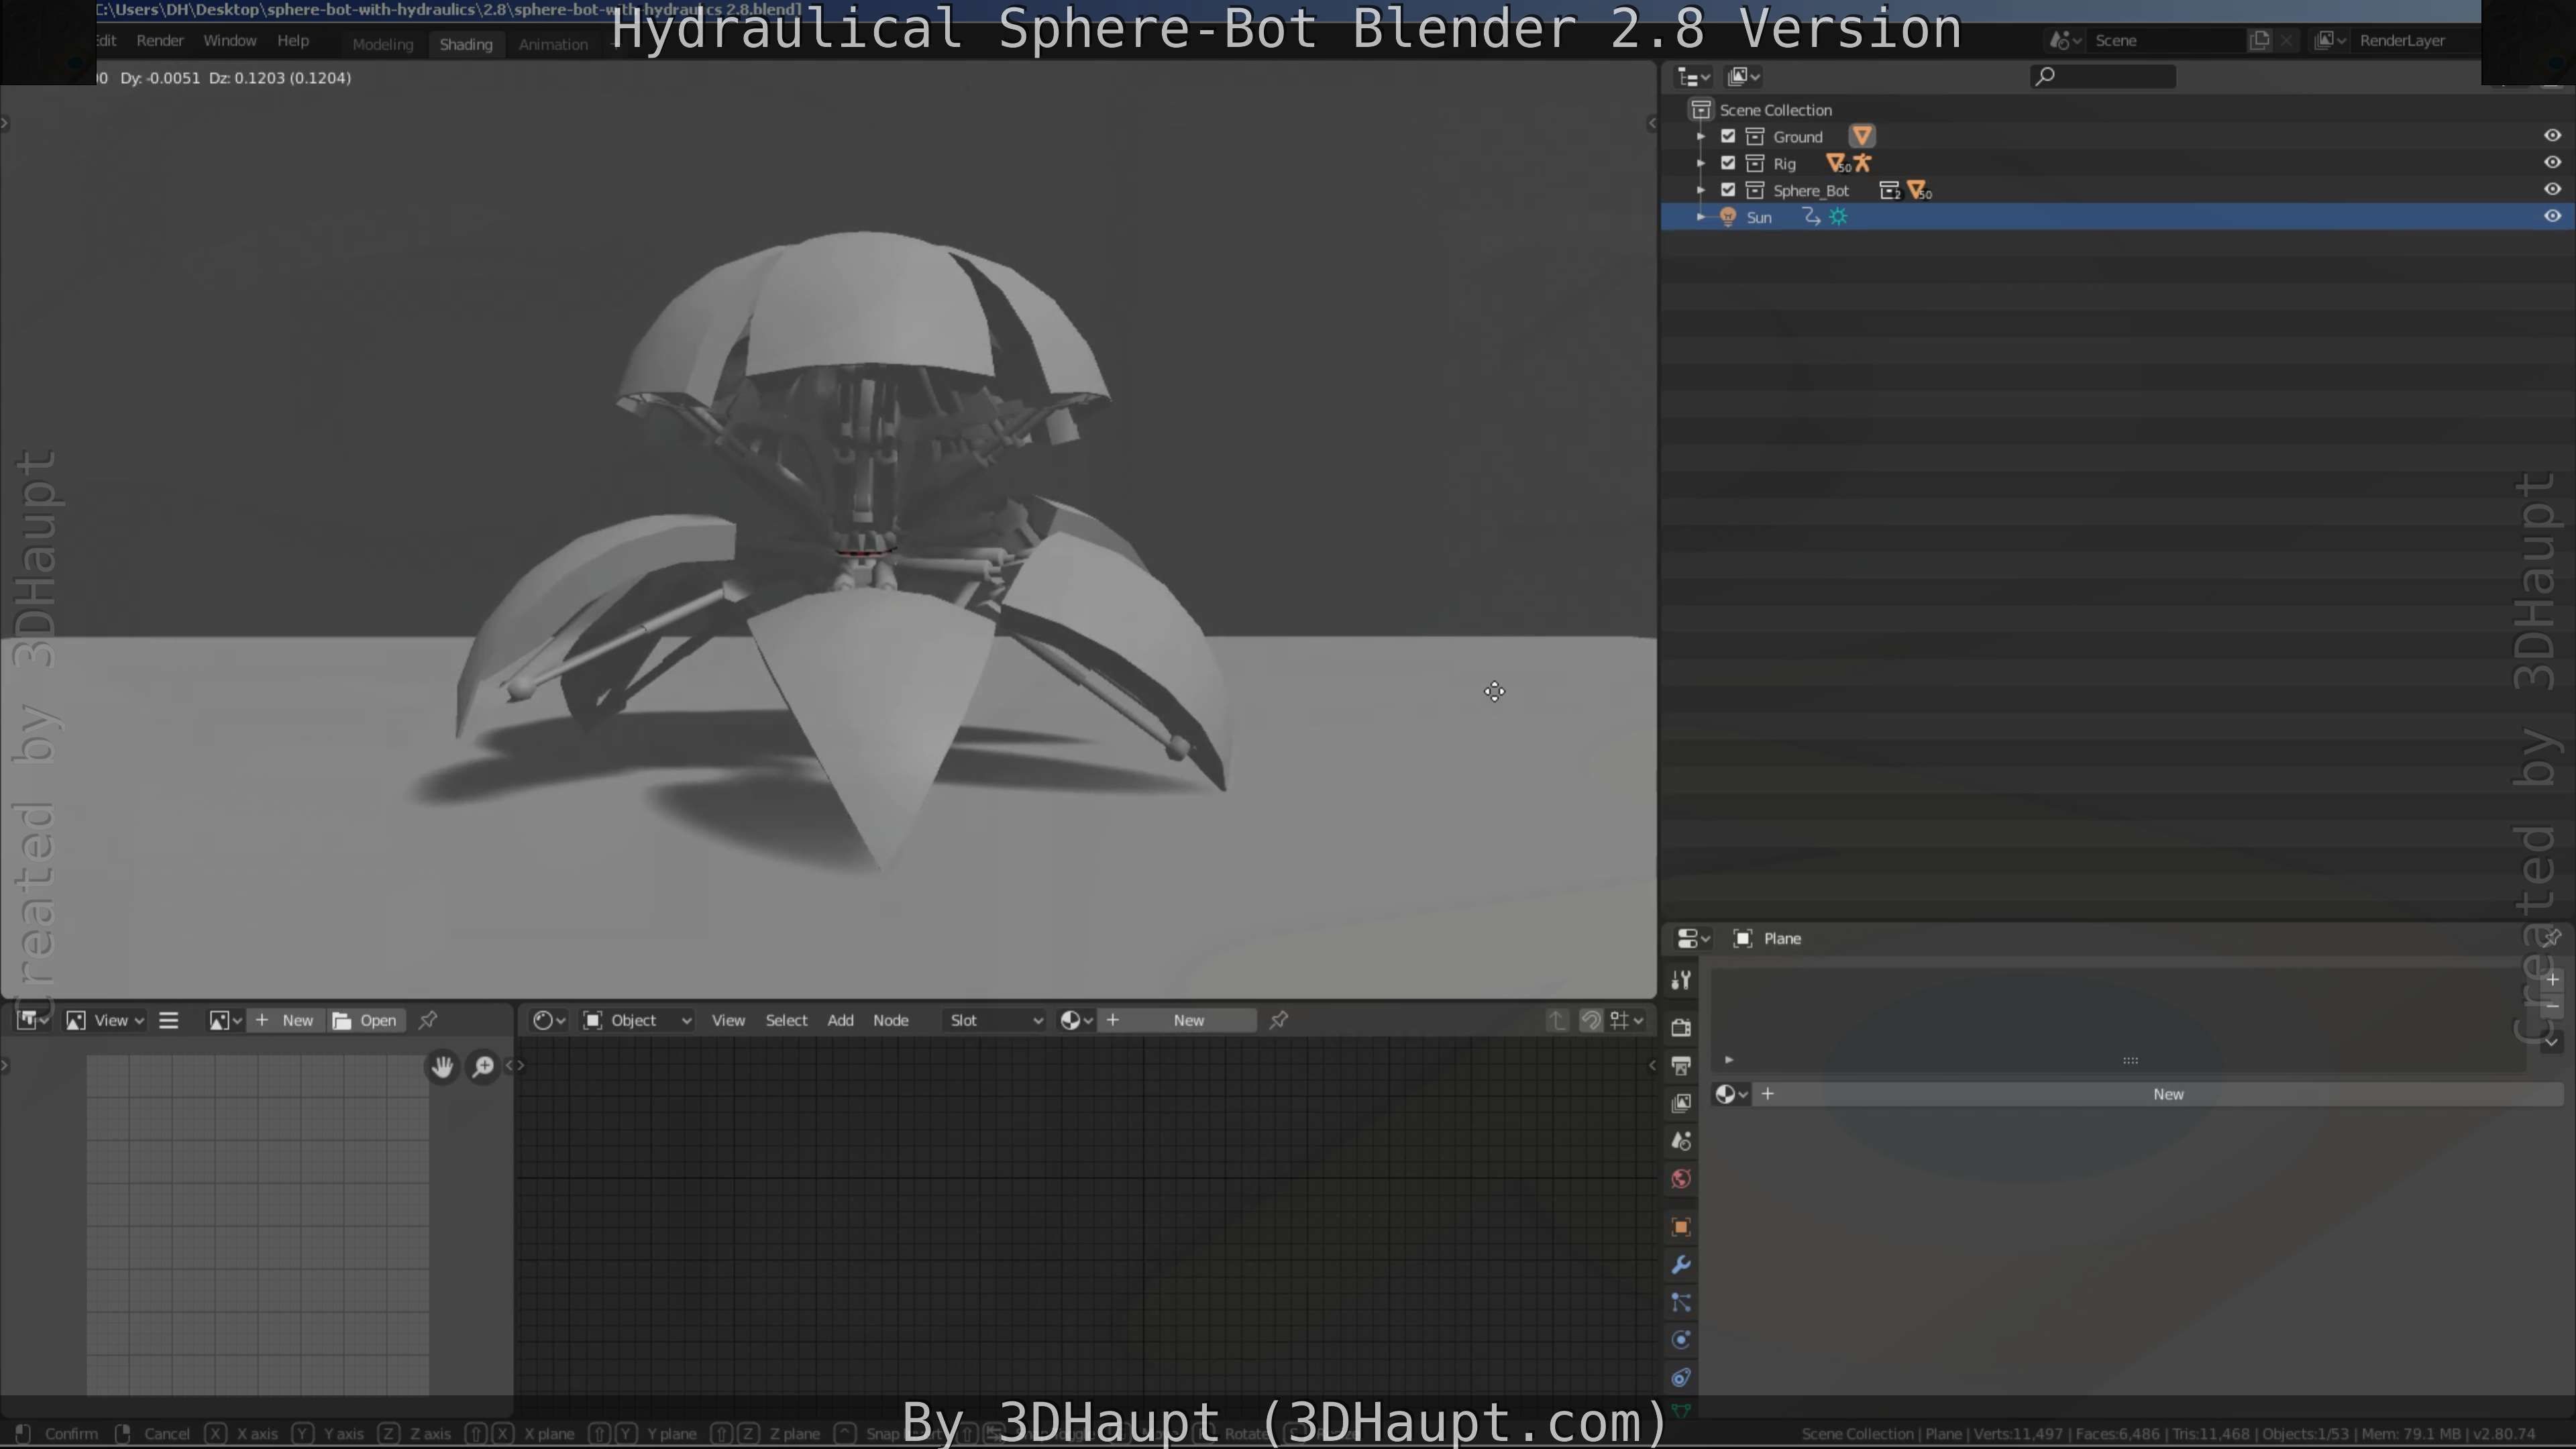Open the Node menu in shader editor

coord(890,1020)
